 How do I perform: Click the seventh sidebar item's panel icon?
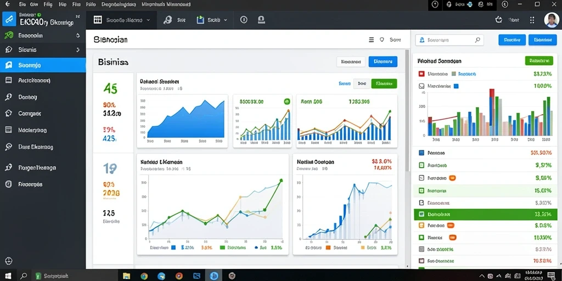point(9,130)
